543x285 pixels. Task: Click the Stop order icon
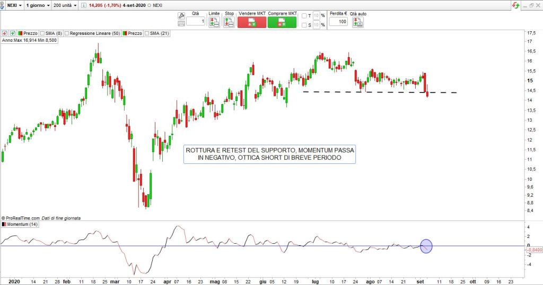229,22
